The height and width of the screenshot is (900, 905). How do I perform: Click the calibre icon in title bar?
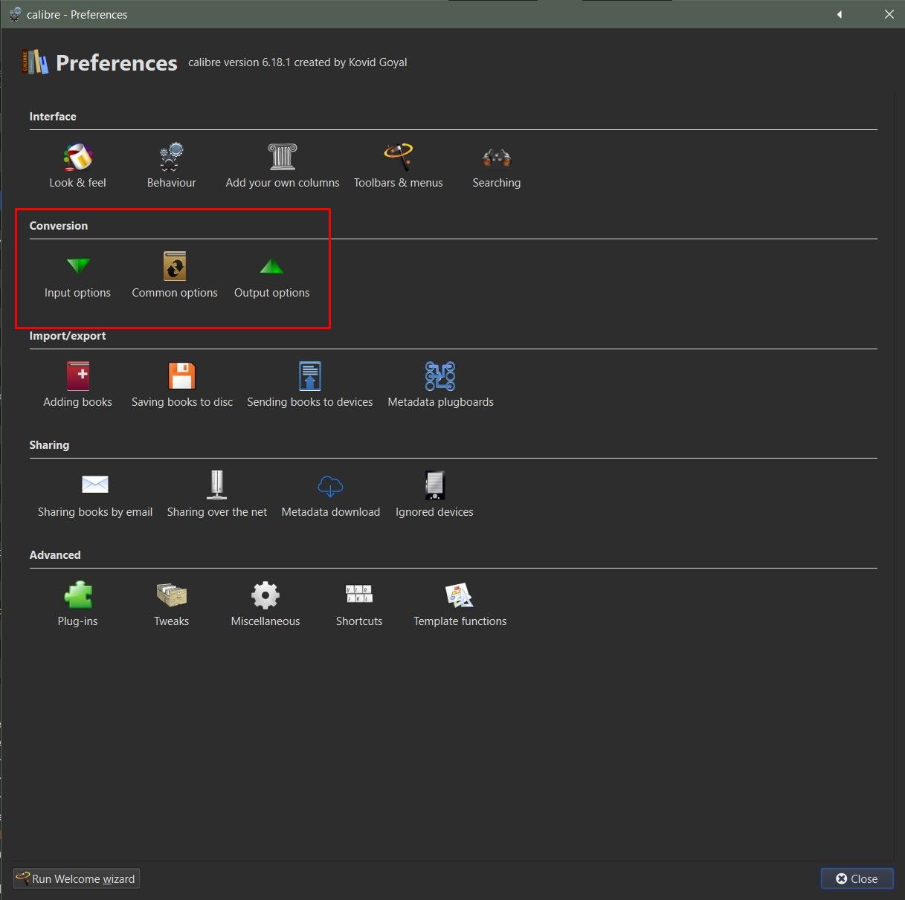15,14
